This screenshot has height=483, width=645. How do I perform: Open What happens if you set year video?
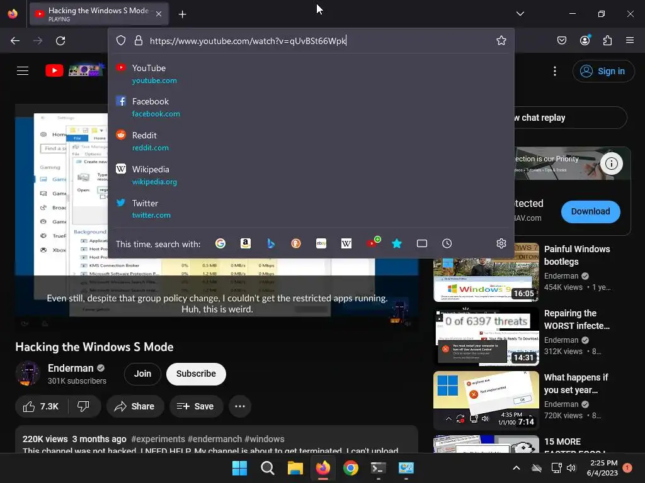(486, 401)
